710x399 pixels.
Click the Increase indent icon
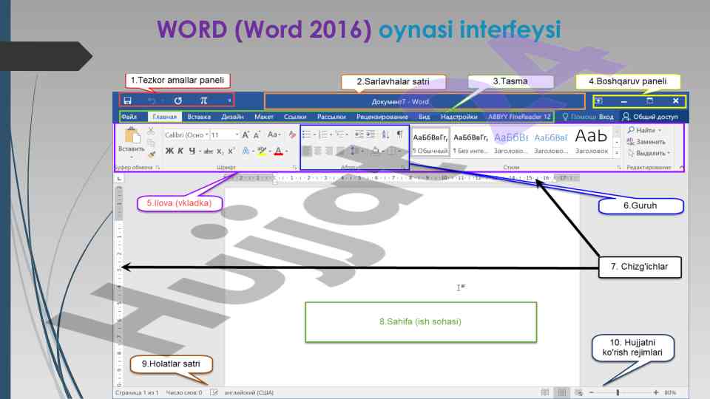(x=371, y=134)
